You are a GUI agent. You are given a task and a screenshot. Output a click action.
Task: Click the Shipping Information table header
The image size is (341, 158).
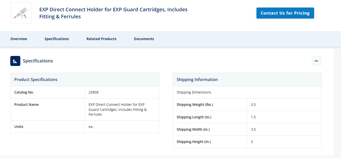pos(247,80)
